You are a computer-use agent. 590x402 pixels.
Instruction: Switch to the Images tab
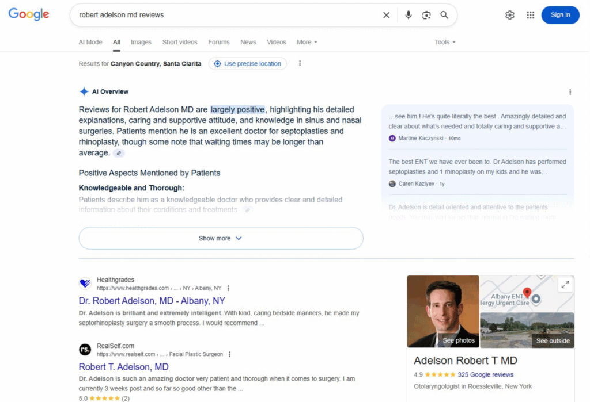(141, 42)
